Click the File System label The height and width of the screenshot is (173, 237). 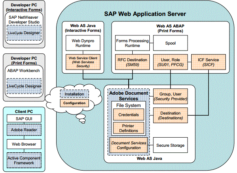[x=129, y=105]
